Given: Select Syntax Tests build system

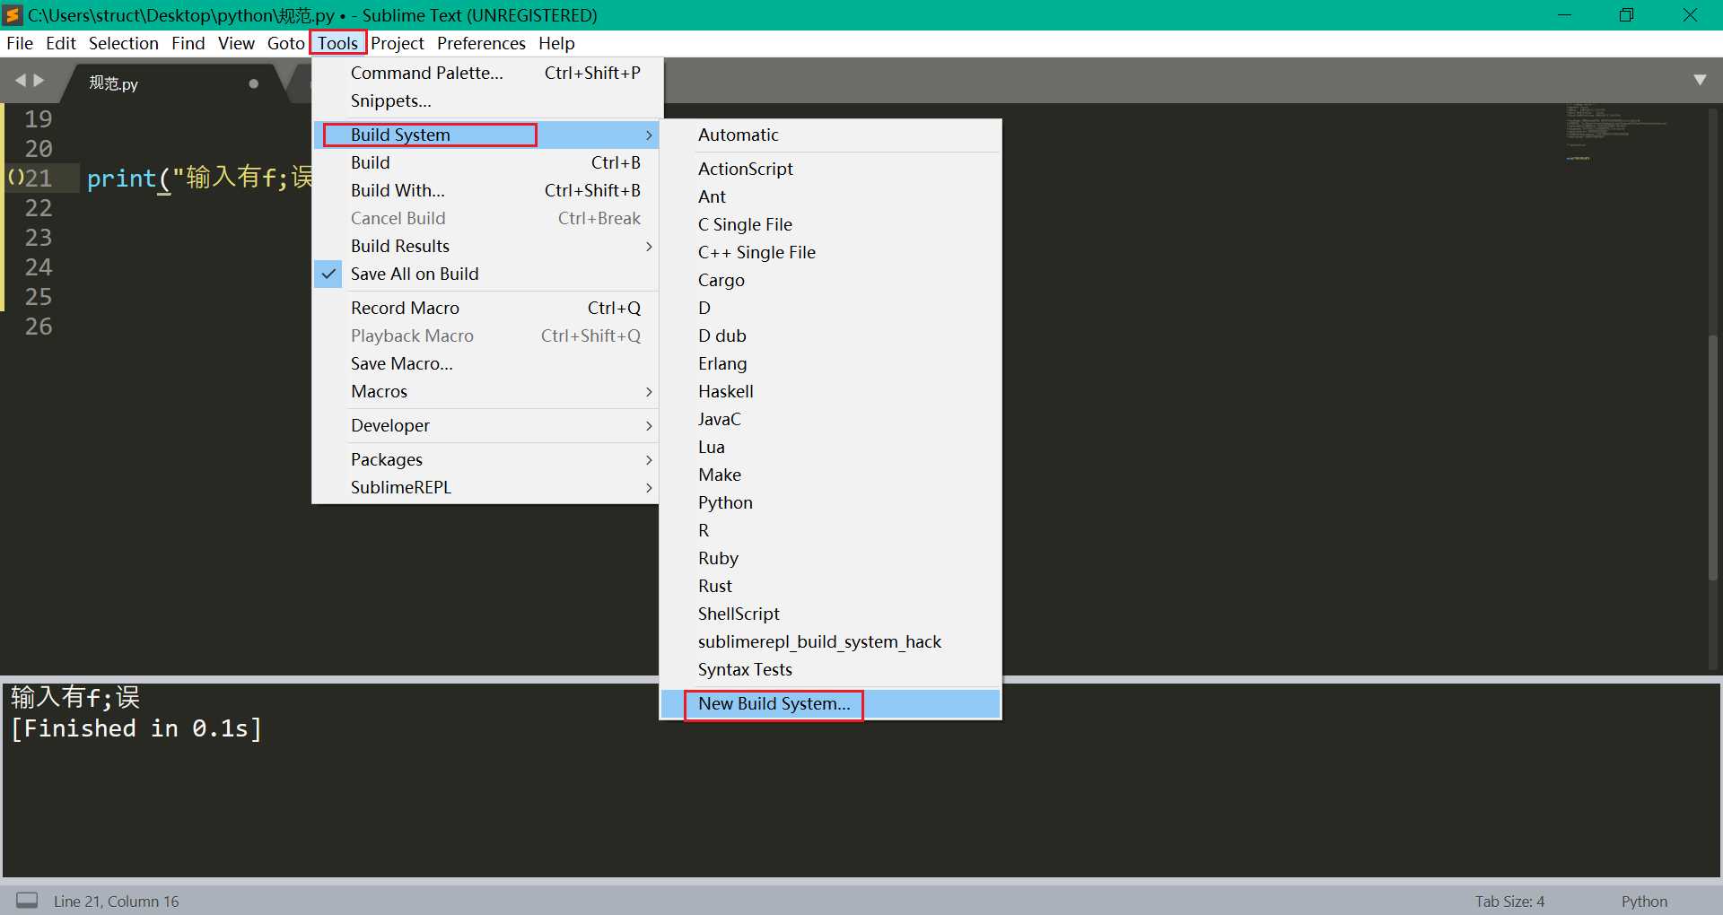Looking at the screenshot, I should tap(830, 669).
